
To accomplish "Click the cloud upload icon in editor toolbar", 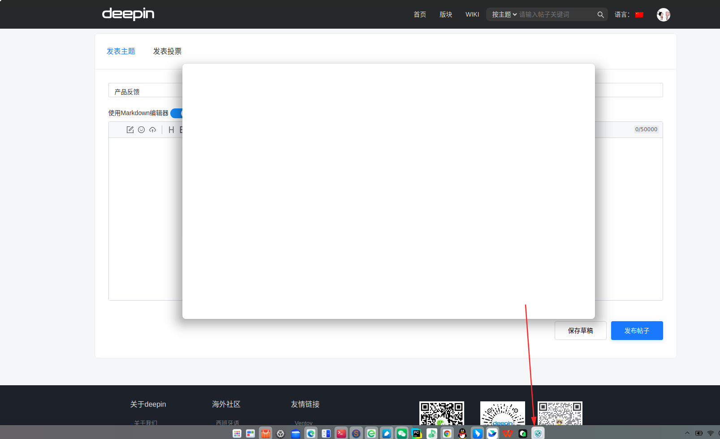I will coord(153,129).
